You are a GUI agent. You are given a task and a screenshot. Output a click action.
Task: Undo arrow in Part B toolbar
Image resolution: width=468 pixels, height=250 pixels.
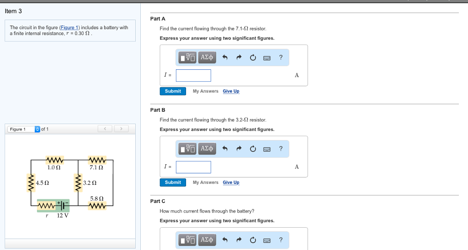tap(225, 149)
